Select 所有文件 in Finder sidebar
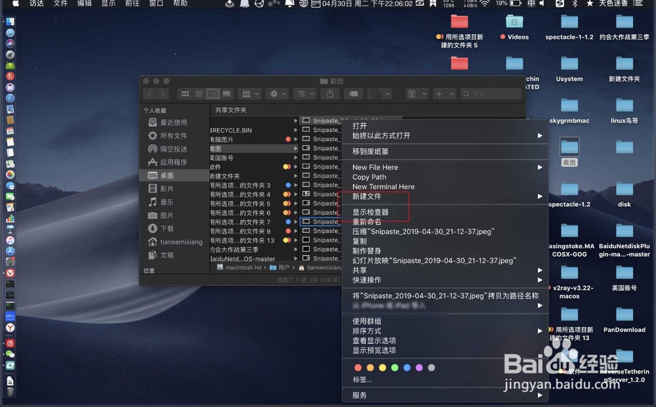This screenshot has width=656, height=407. click(173, 136)
